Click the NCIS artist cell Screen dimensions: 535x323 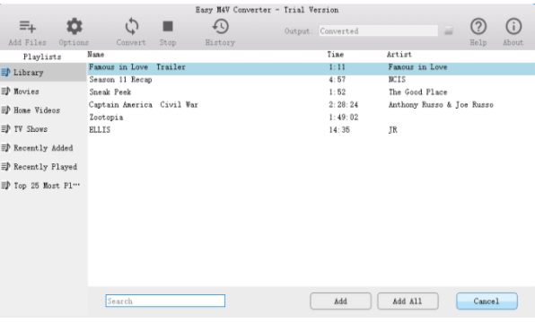tap(397, 80)
